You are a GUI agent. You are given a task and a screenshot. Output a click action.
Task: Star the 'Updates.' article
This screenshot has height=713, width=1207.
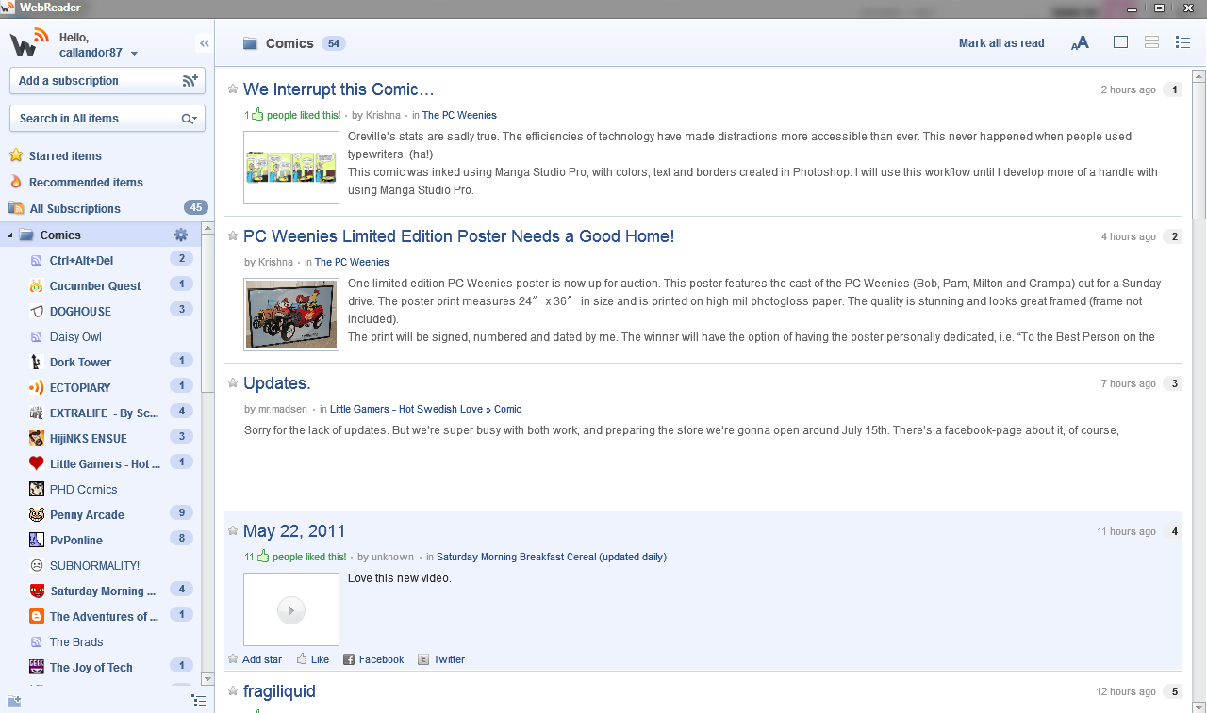233,382
